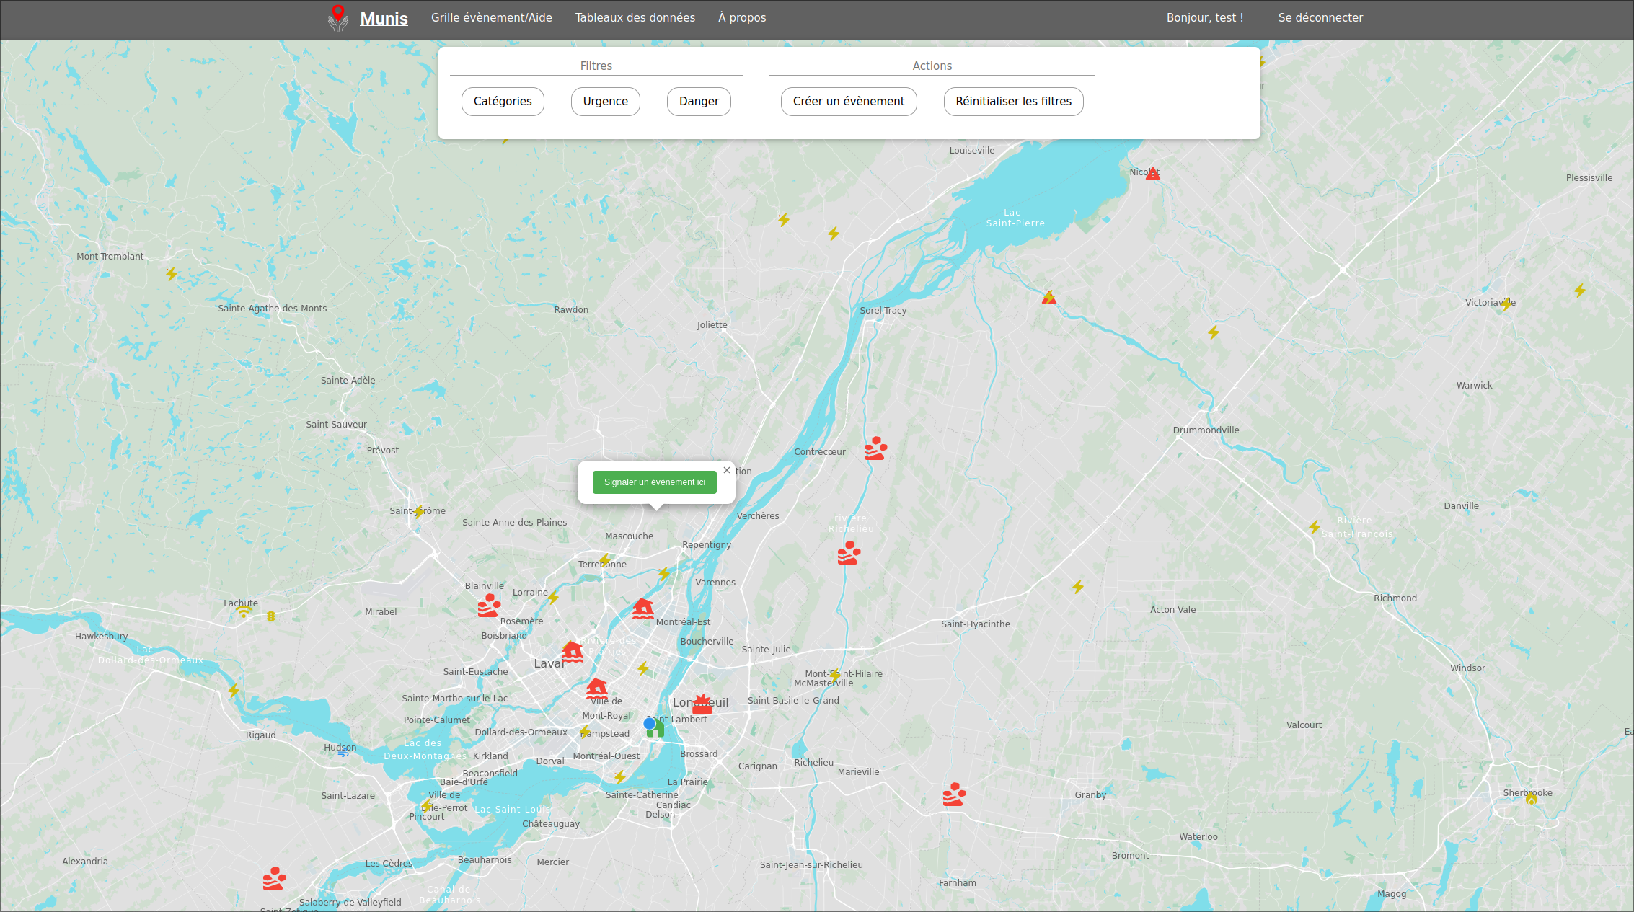Click the red warning triangle at Nicolet
Image resolution: width=1634 pixels, height=912 pixels.
point(1153,174)
